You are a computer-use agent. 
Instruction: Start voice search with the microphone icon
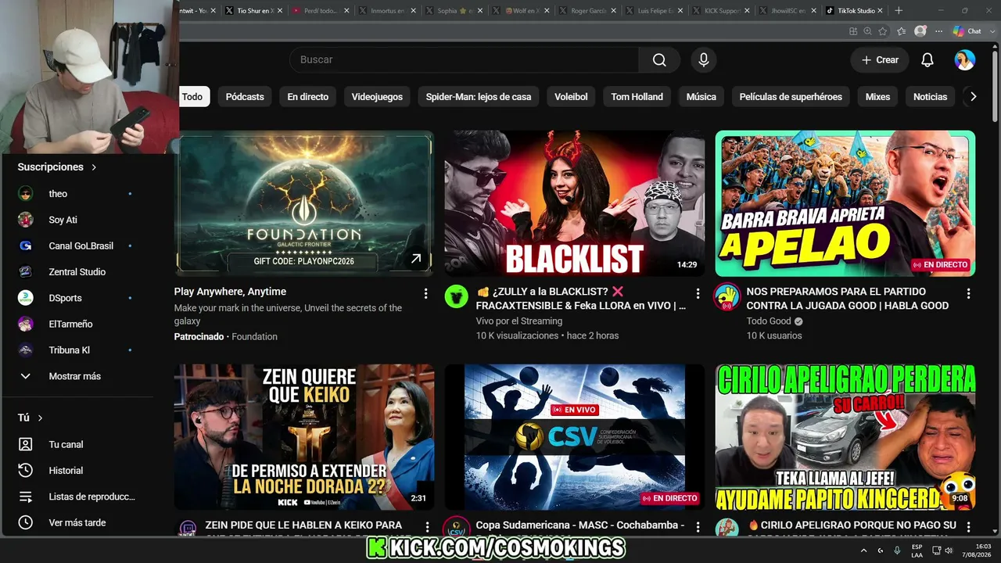coord(703,59)
